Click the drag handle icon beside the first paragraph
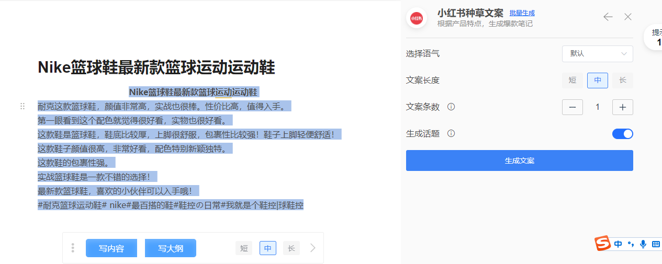 tap(23, 106)
